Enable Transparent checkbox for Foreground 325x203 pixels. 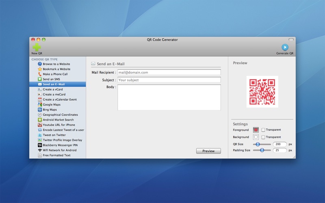(263, 130)
